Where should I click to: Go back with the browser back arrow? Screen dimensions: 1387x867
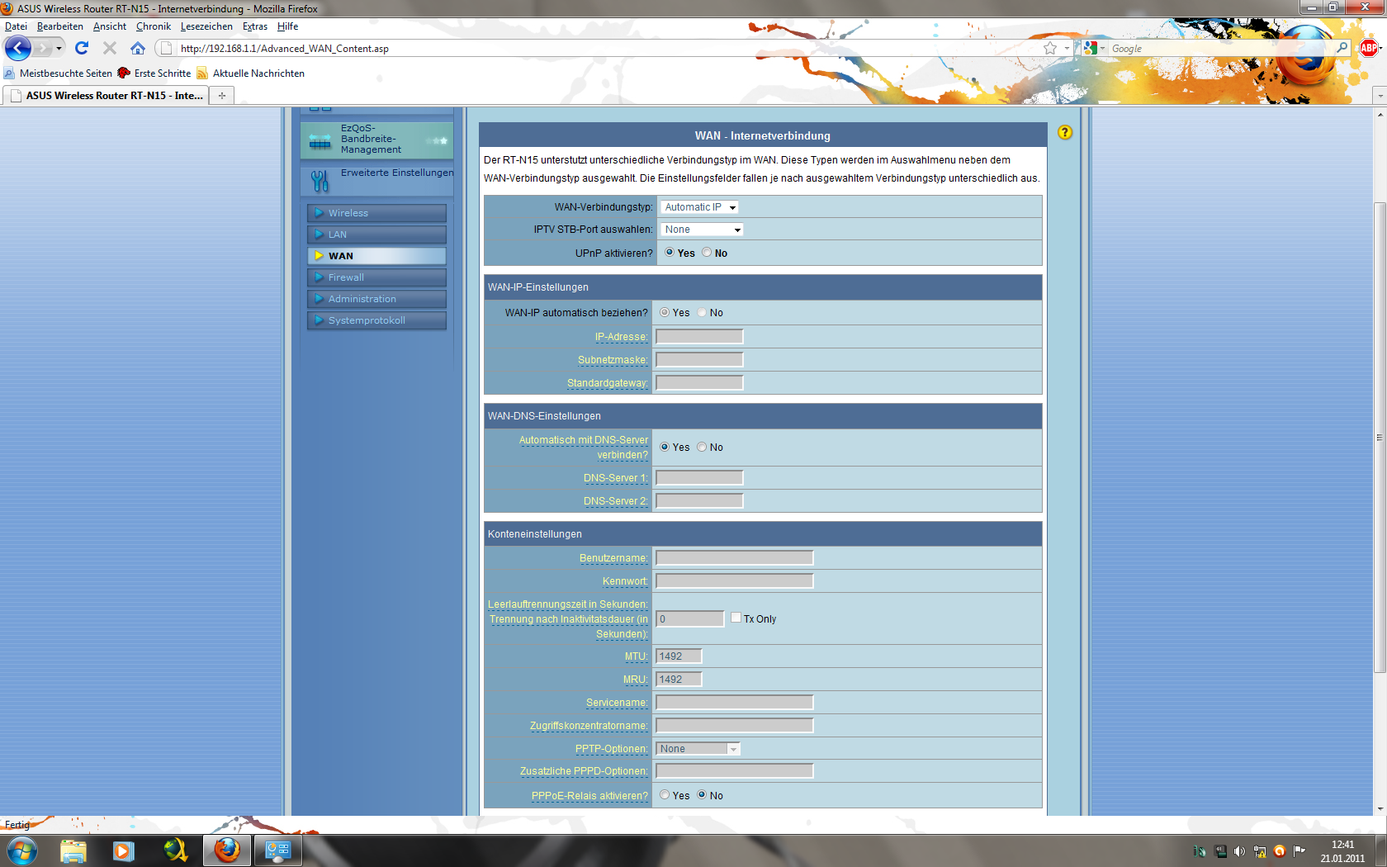(x=18, y=48)
